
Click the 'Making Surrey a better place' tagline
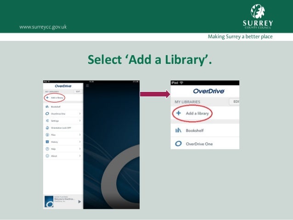coord(240,36)
